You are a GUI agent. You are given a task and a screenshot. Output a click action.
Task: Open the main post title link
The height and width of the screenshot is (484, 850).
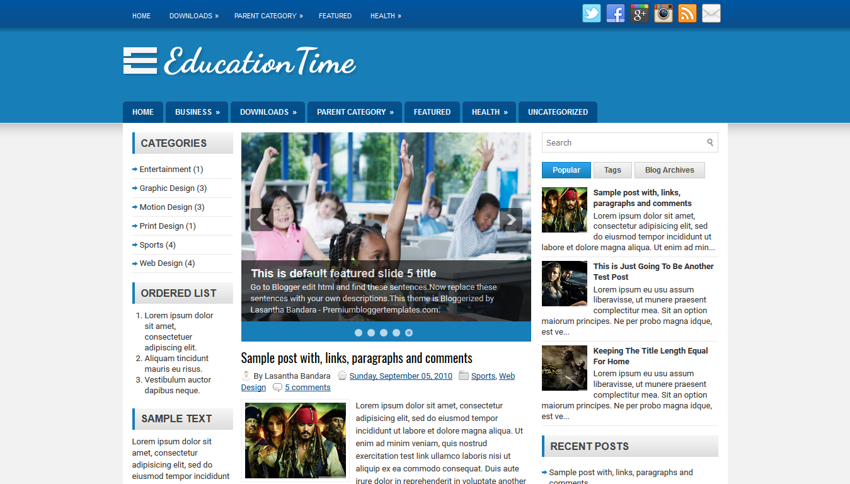tap(357, 358)
